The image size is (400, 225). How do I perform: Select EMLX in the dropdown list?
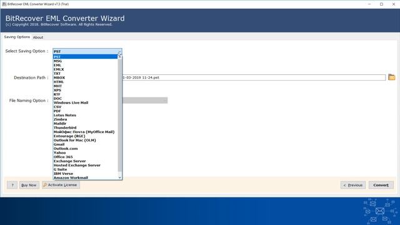(85, 69)
